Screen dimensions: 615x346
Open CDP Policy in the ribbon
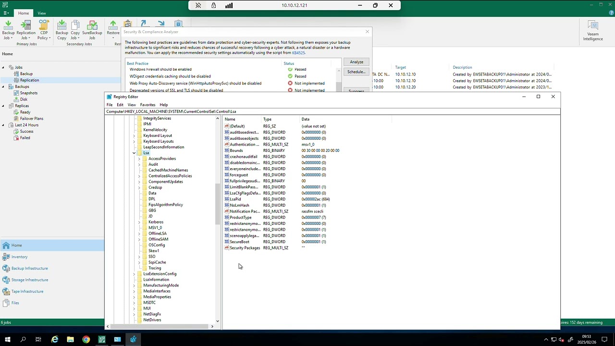pyautogui.click(x=44, y=30)
